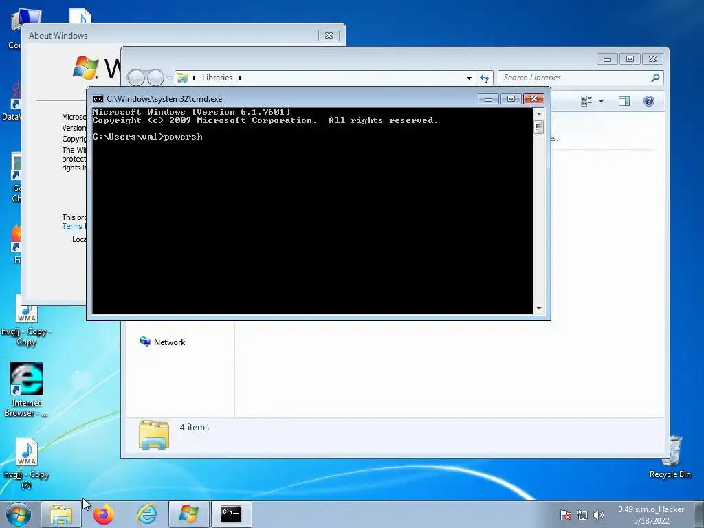Minimize the Libraries Explorer window
Screen dimensions: 704x528
point(607,59)
